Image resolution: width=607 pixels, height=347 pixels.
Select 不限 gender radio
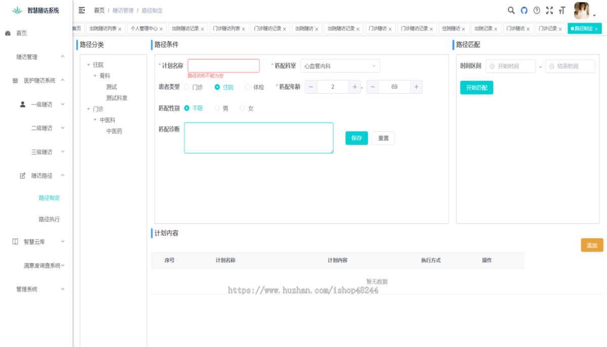(x=187, y=108)
